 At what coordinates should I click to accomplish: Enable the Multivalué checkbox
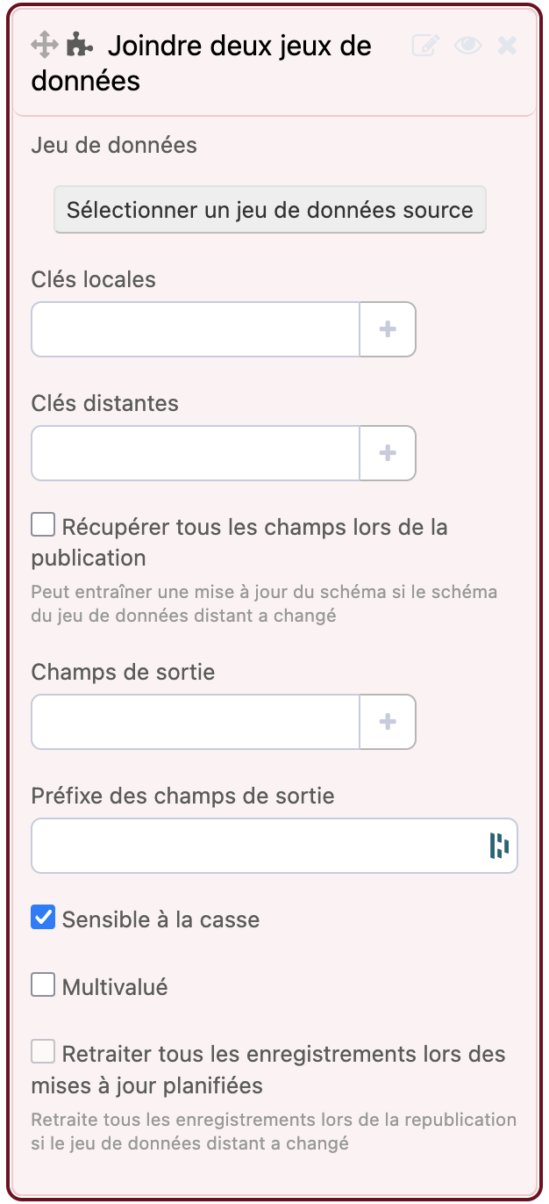point(43,985)
